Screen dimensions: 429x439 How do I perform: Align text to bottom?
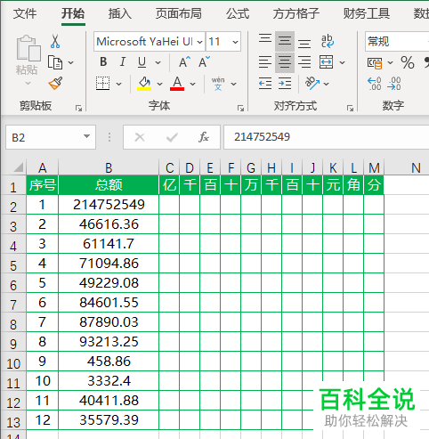tap(304, 44)
